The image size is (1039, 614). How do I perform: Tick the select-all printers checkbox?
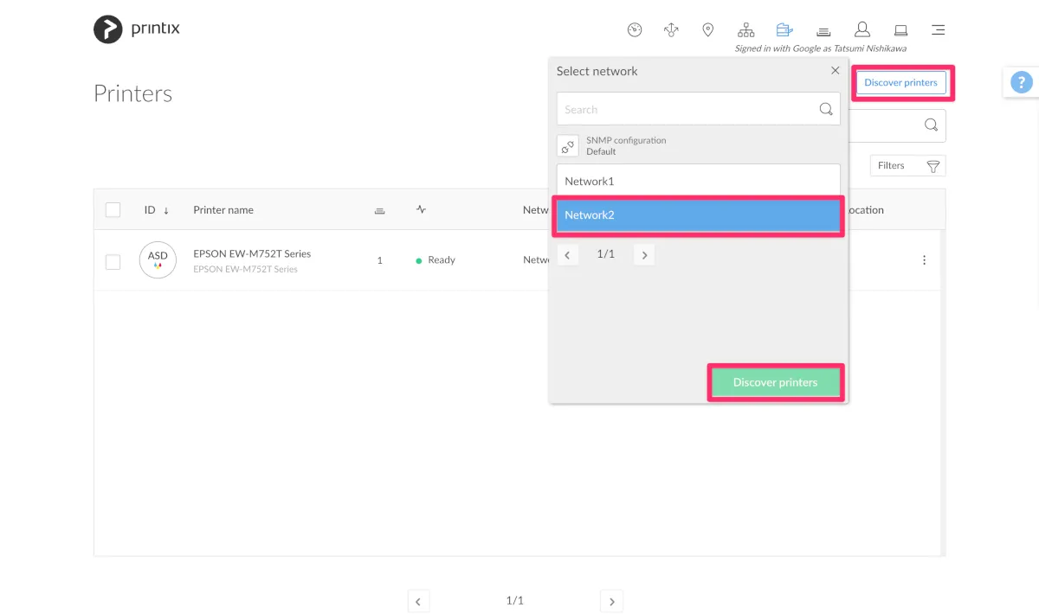[x=113, y=209]
